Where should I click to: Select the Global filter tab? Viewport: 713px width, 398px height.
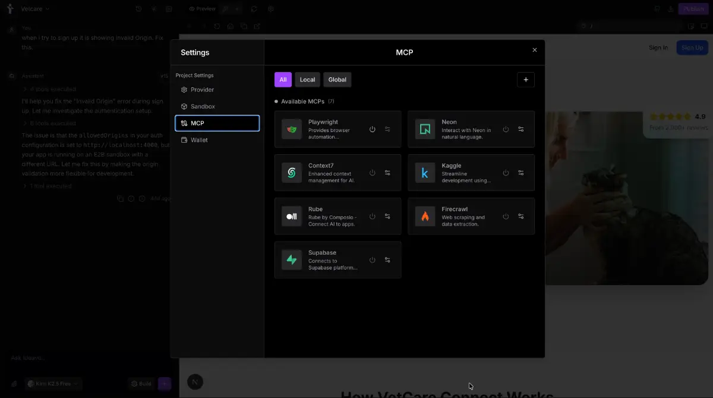pyautogui.click(x=337, y=80)
